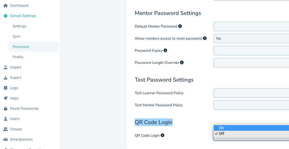Image resolution: width=289 pixels, height=149 pixels.
Task: Click the Import upload icon
Action: 5,67
